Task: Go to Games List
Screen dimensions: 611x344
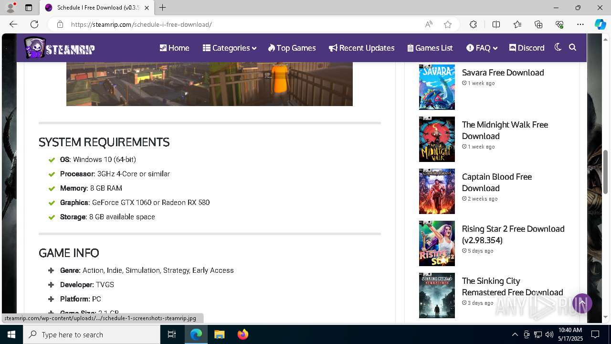Action: [430, 48]
